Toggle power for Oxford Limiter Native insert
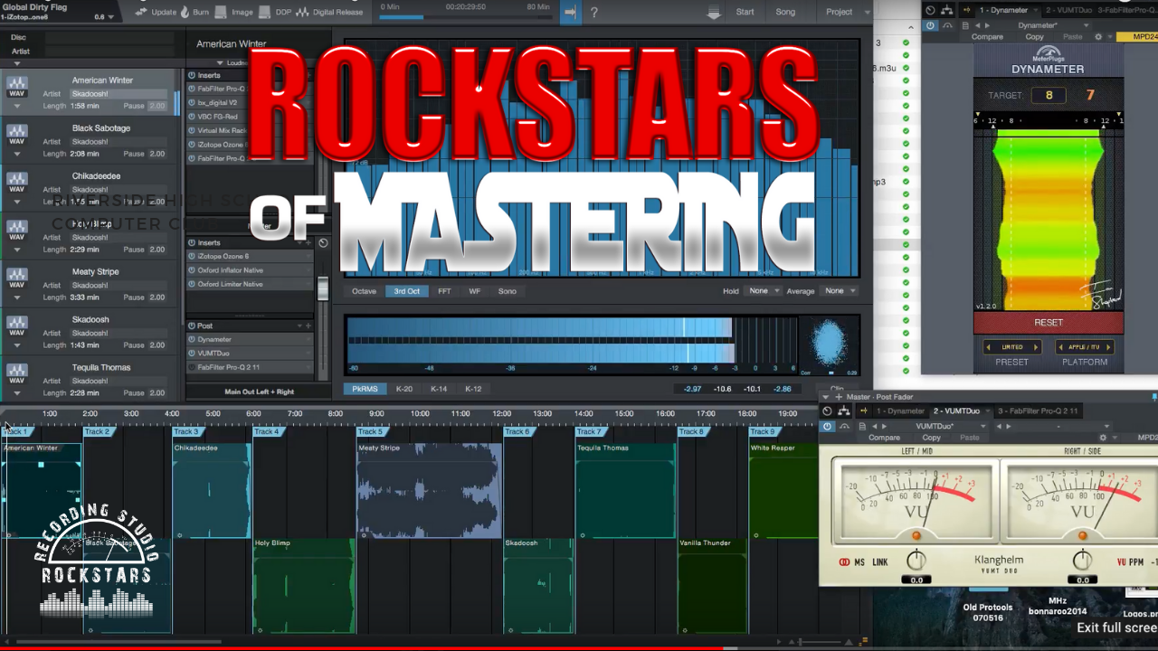 tap(192, 284)
